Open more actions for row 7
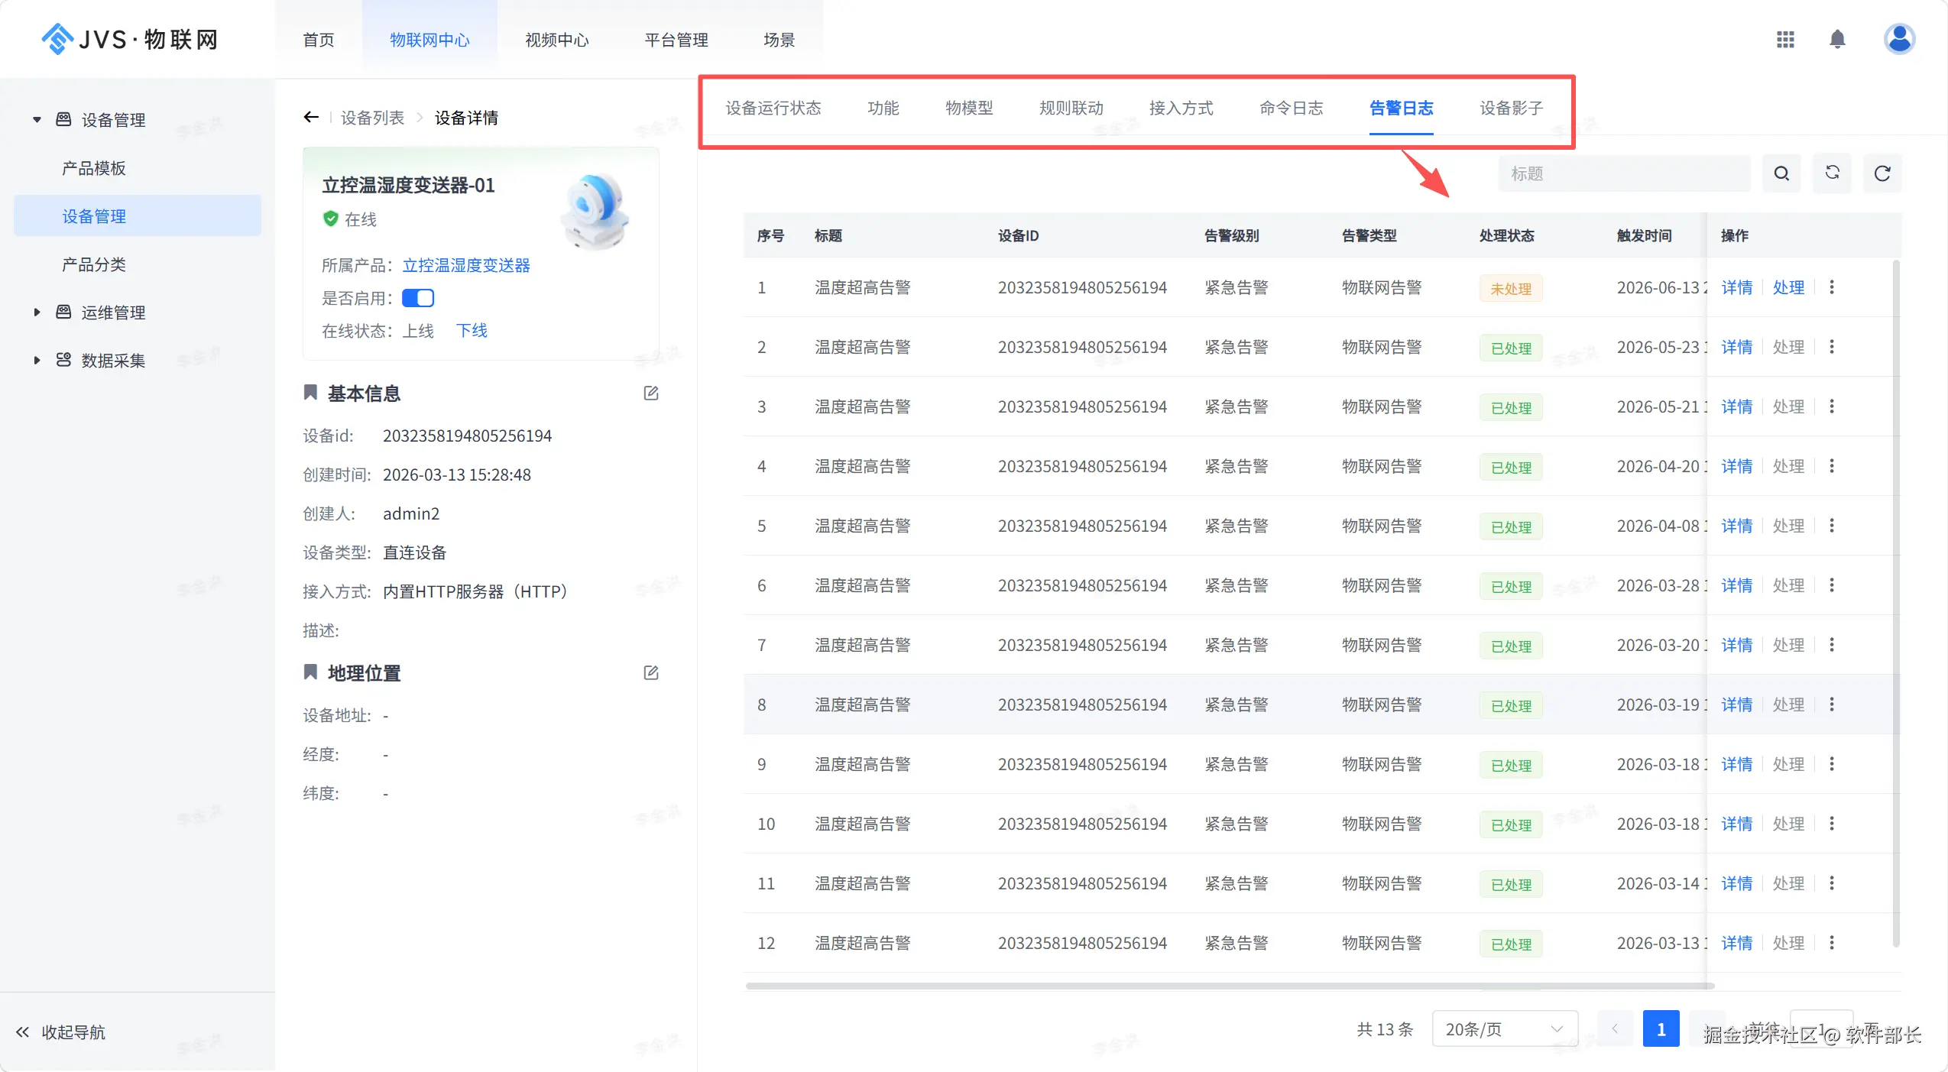 click(1832, 645)
